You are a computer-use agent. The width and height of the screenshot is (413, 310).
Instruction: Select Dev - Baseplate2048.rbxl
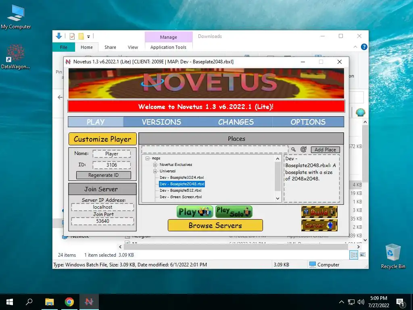click(x=182, y=184)
